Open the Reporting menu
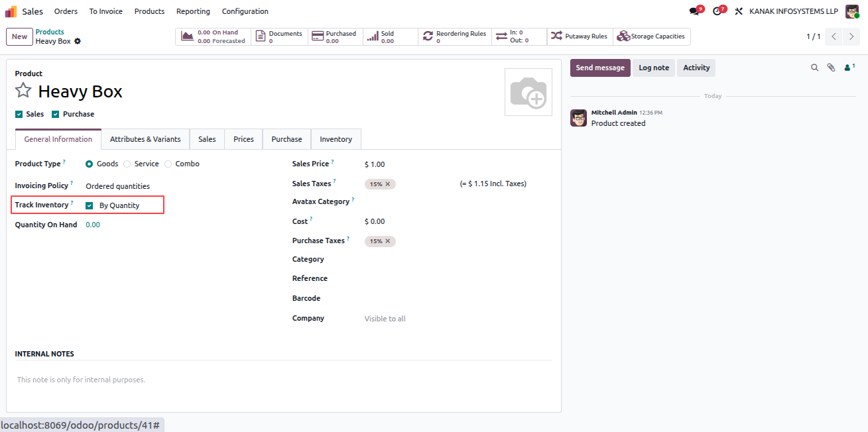868x432 pixels. coord(193,11)
